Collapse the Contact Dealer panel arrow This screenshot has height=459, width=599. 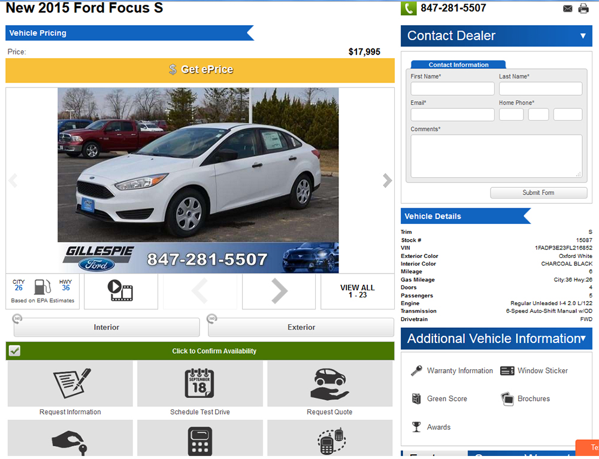[x=583, y=36]
